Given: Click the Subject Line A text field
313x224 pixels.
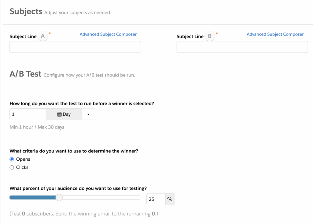Looking at the screenshot, I should [x=75, y=47].
